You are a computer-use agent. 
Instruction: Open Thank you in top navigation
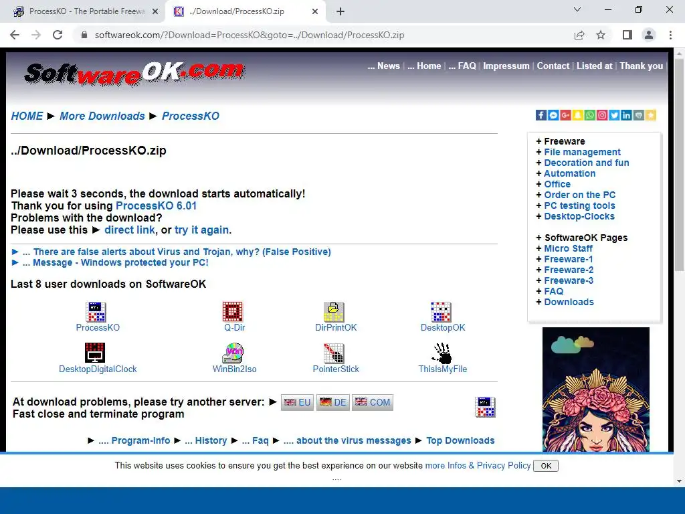click(642, 66)
